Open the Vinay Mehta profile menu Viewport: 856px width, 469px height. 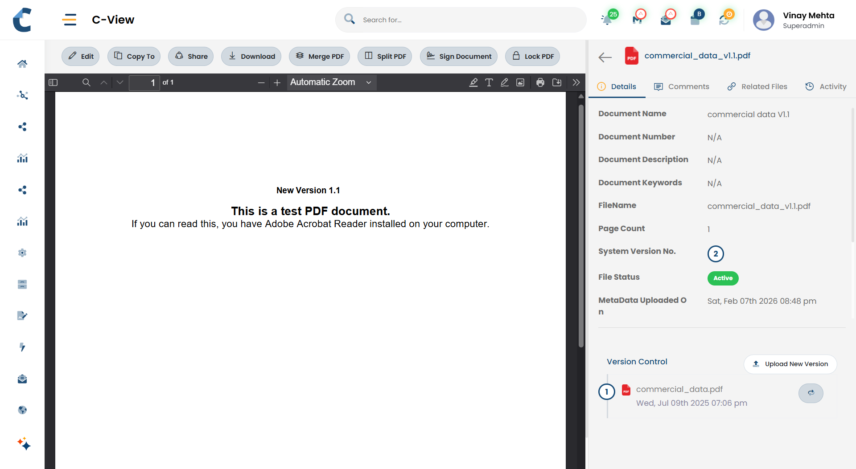click(794, 20)
